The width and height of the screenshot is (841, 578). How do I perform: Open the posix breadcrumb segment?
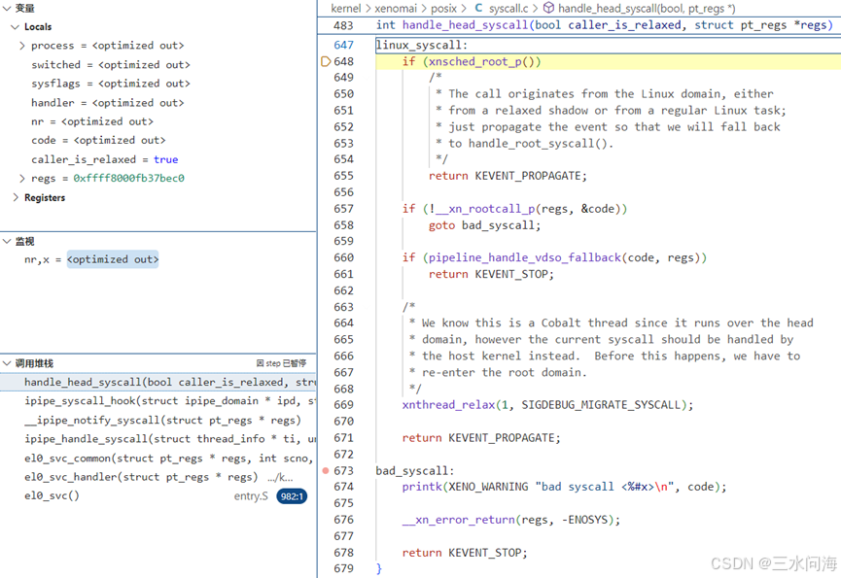coord(443,8)
